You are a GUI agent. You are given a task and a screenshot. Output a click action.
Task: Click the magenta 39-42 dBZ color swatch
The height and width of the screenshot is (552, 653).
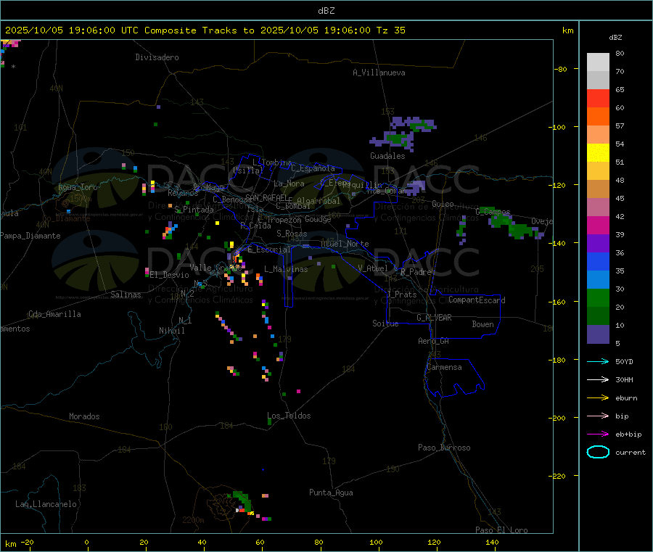tap(598, 225)
